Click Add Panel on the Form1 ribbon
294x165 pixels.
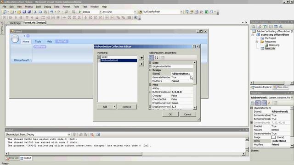[x=40, y=46]
